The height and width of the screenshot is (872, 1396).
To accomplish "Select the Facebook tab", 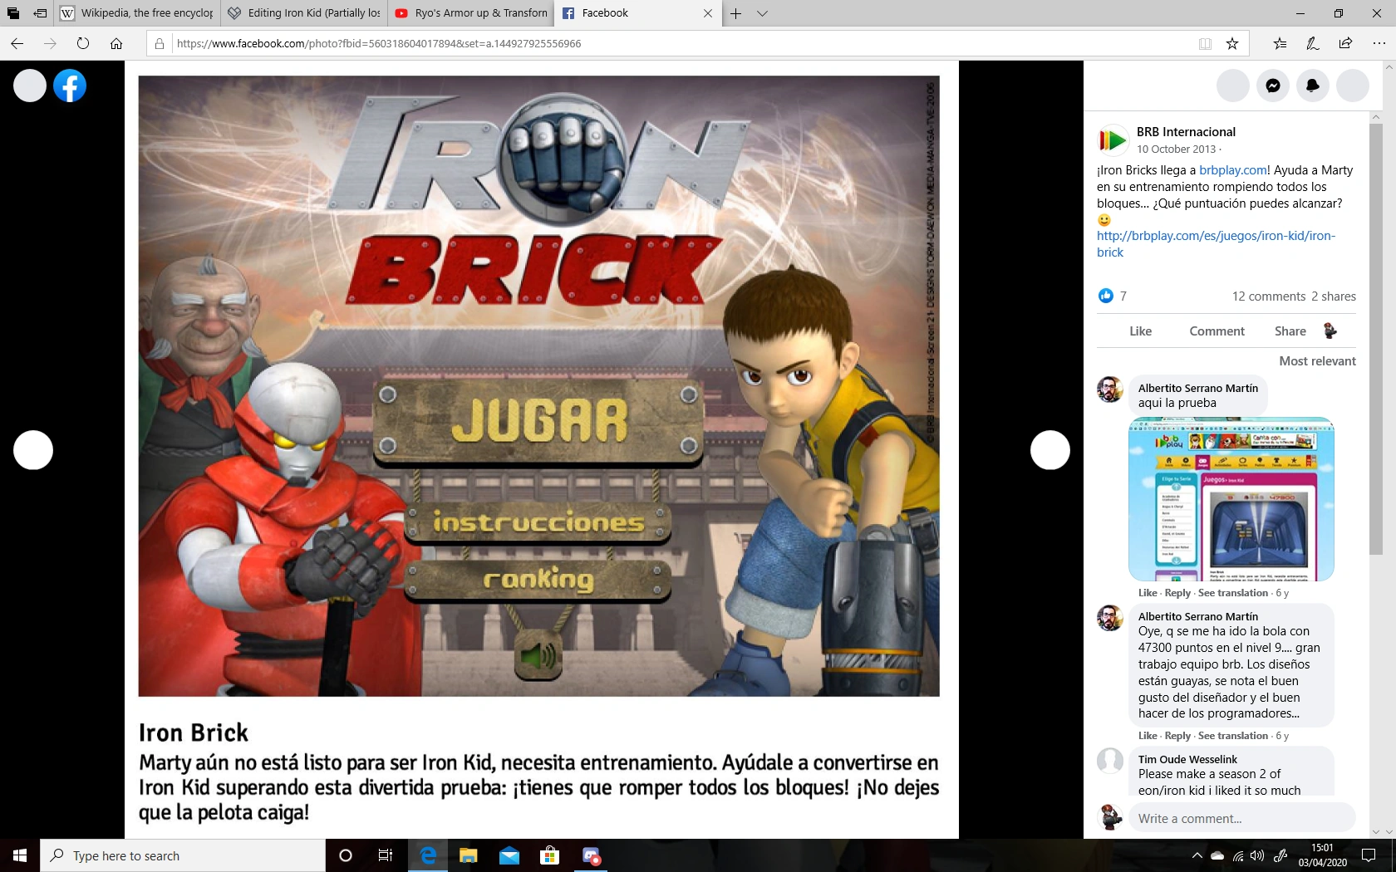I will pyautogui.click(x=638, y=13).
